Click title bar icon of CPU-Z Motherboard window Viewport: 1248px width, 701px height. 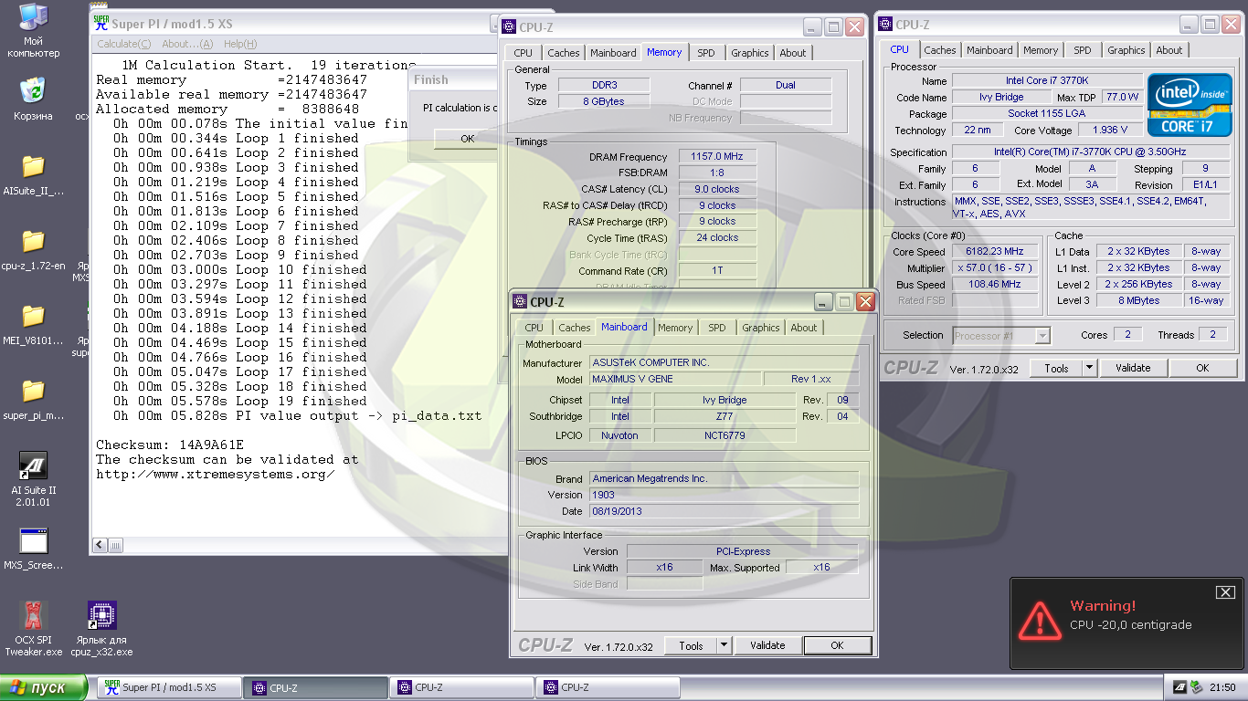(x=520, y=301)
